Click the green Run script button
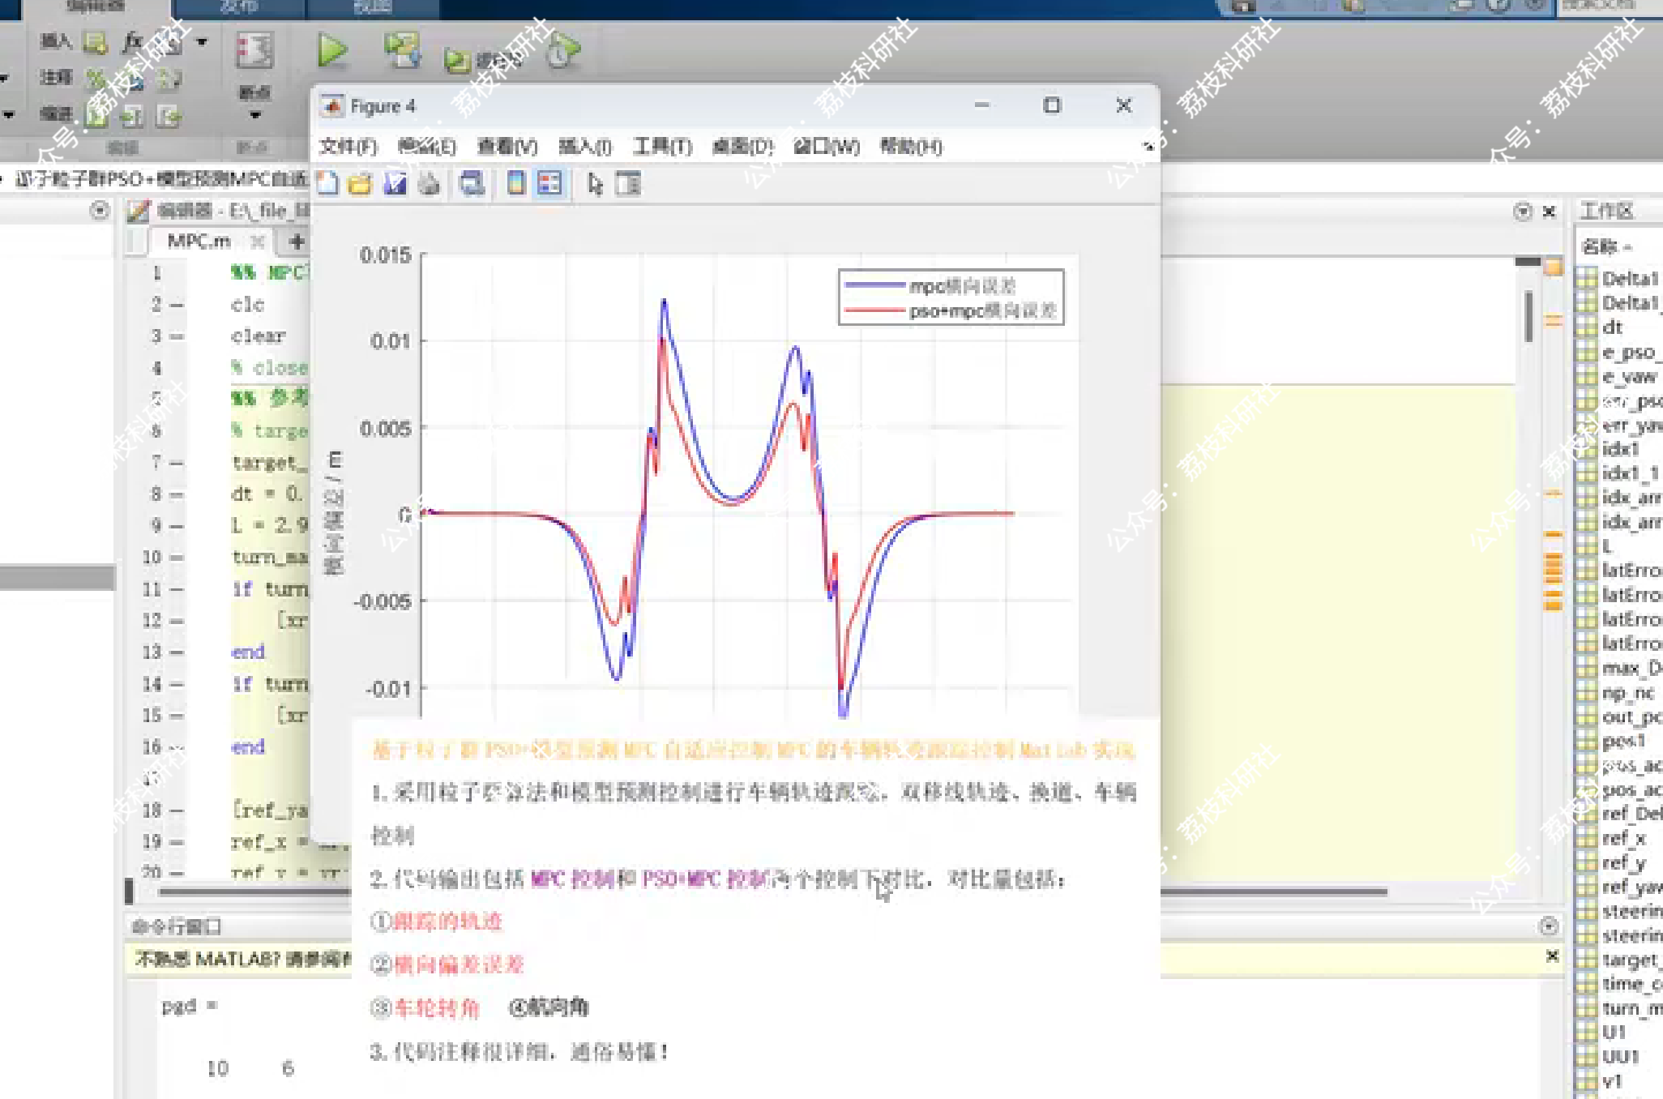Viewport: 1663px width, 1099px height. [331, 50]
